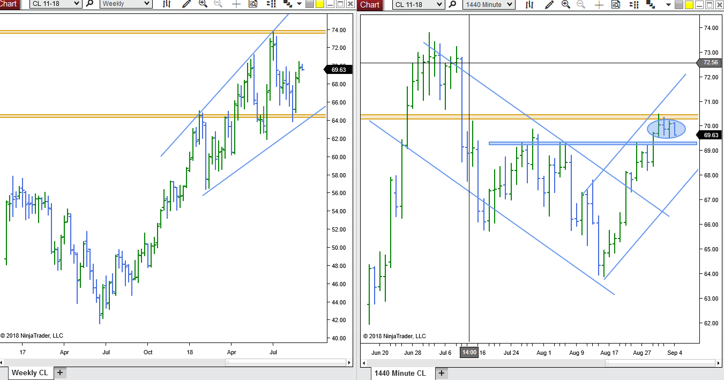This screenshot has width=724, height=380.
Task: Expand toolbar overflow arrow in 1440 Minute chart
Action: coord(669,4)
